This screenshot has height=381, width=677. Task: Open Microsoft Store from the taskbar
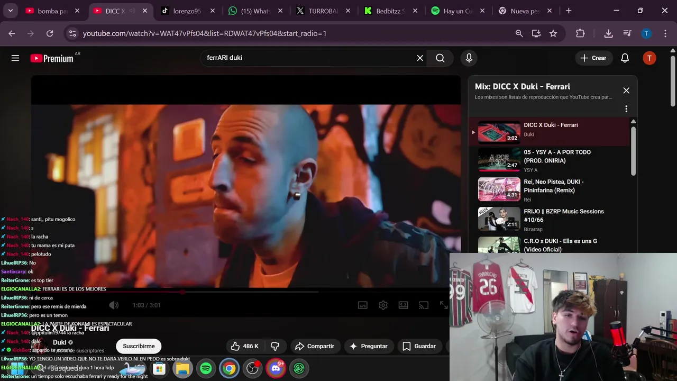click(x=160, y=368)
